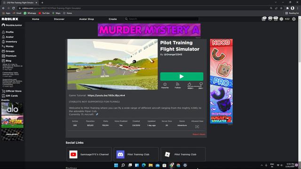Open the game tutorial YouTube link
The image size is (301, 169).
[x=106, y=95]
